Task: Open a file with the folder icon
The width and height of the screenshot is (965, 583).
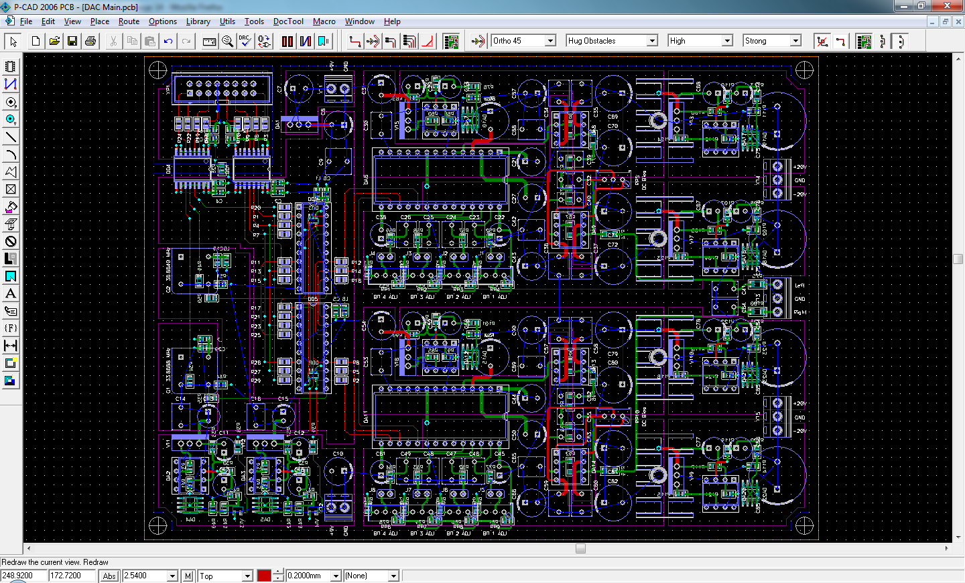Action: tap(54, 42)
